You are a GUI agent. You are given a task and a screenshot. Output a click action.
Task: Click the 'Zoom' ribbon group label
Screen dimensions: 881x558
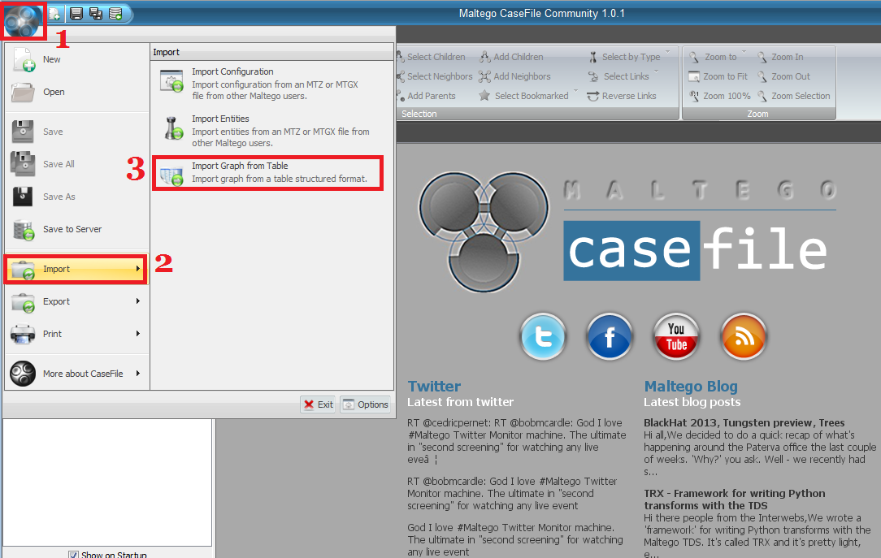[757, 114]
